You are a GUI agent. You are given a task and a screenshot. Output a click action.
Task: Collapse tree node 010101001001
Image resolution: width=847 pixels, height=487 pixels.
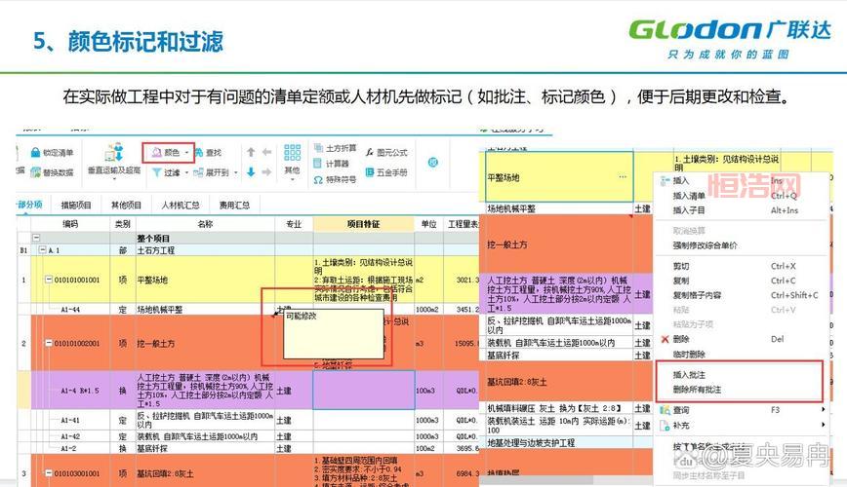pos(50,281)
